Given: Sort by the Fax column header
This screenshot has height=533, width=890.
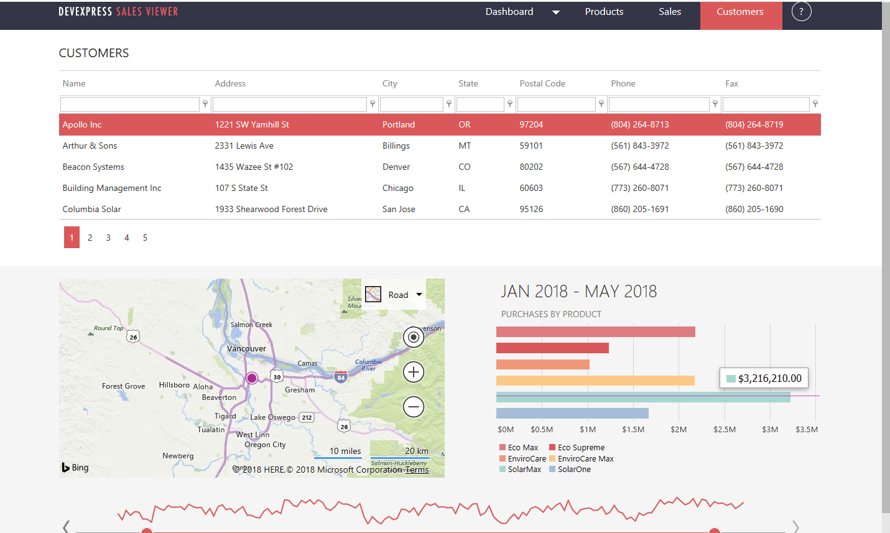Looking at the screenshot, I should coord(731,83).
